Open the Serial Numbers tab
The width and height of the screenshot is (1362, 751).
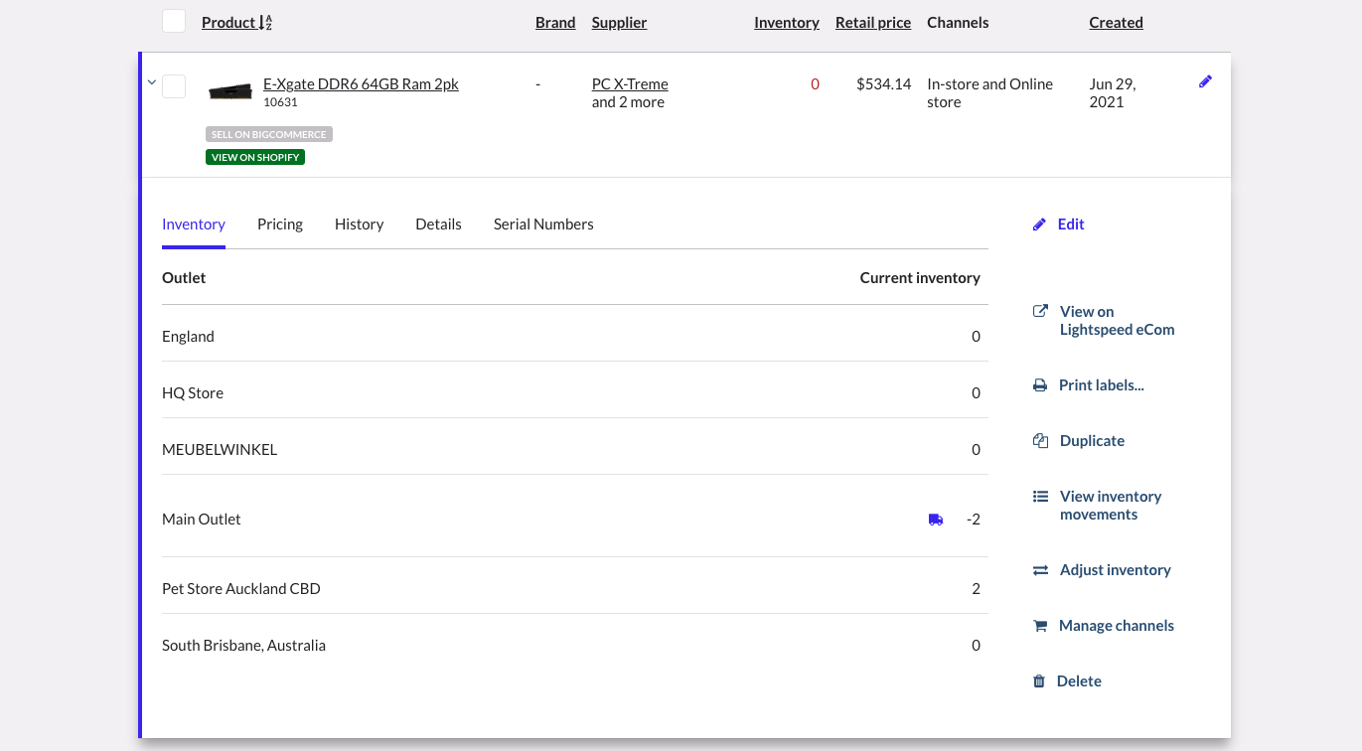(542, 224)
